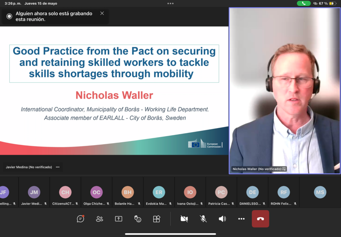This screenshot has height=237, width=341.
Task: Open the raise hand reactions icon
Action: click(x=138, y=219)
